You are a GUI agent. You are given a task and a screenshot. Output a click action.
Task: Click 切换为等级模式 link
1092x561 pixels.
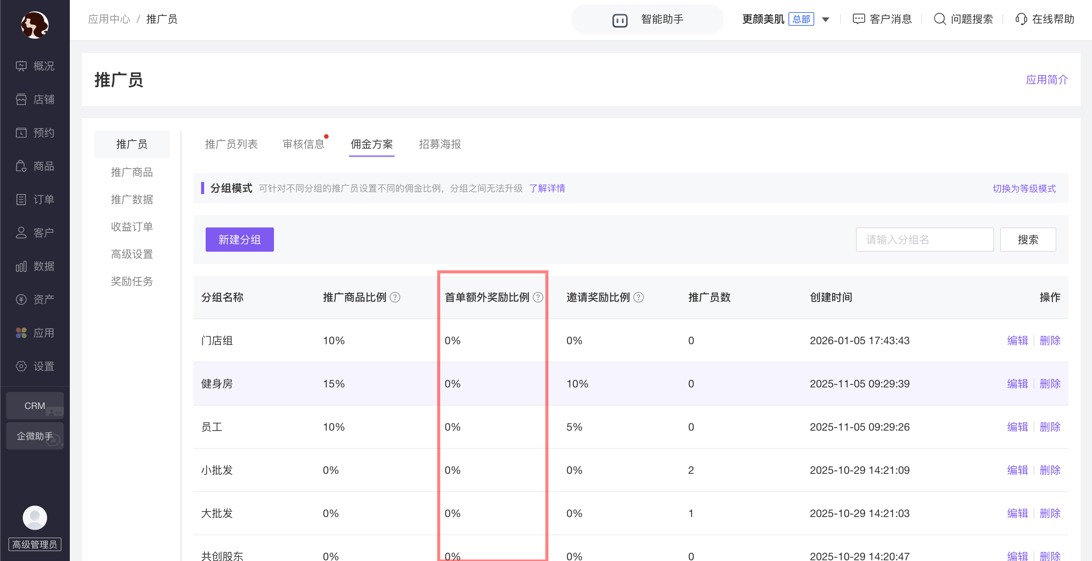tap(1024, 188)
